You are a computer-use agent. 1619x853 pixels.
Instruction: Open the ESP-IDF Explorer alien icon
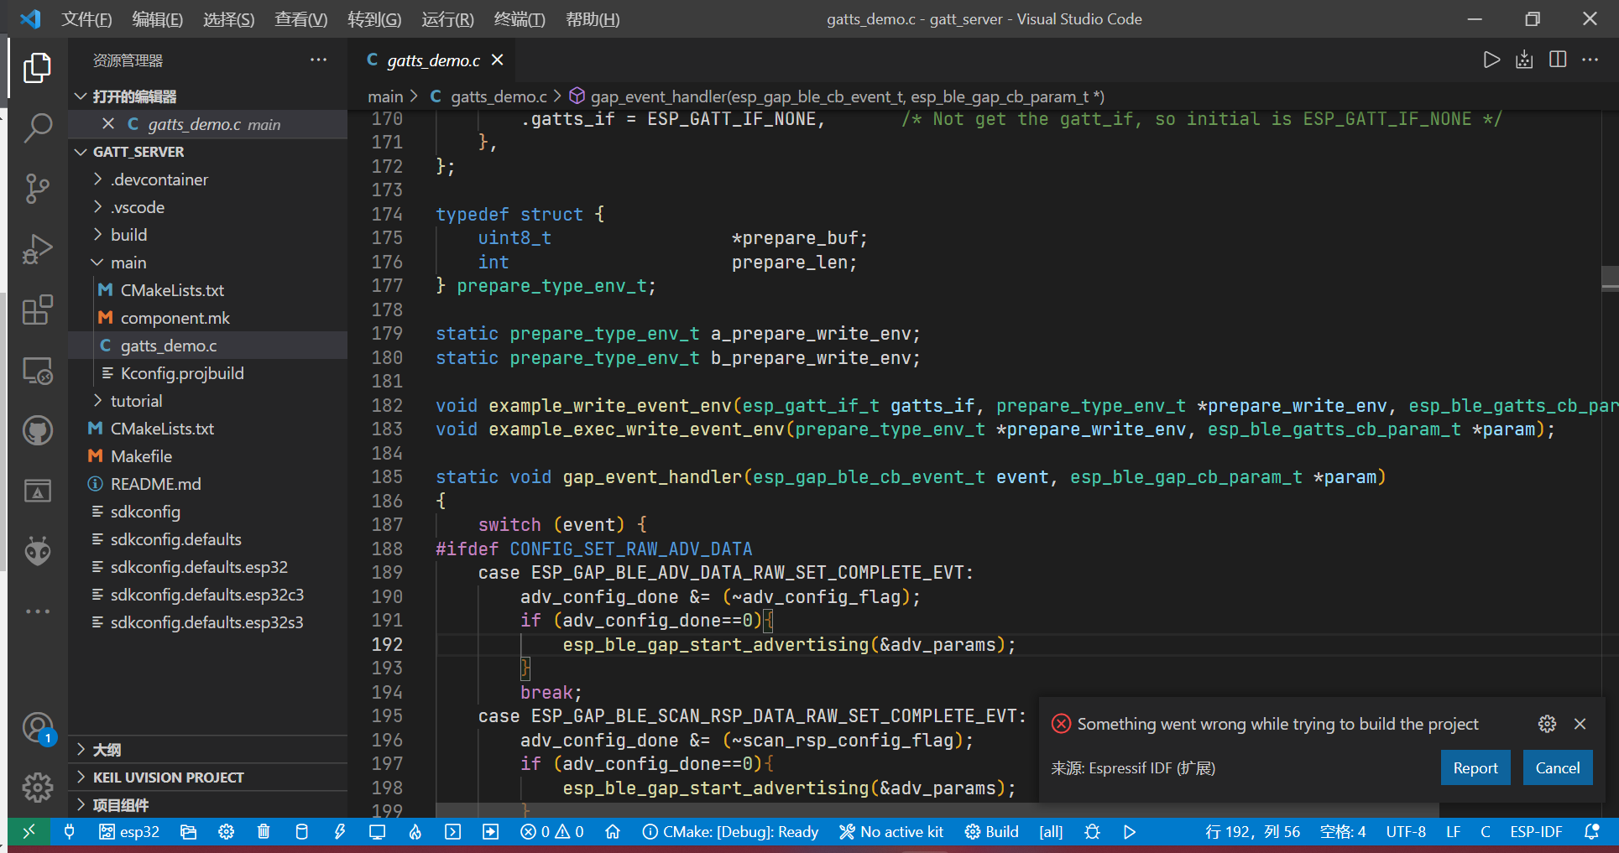(37, 551)
